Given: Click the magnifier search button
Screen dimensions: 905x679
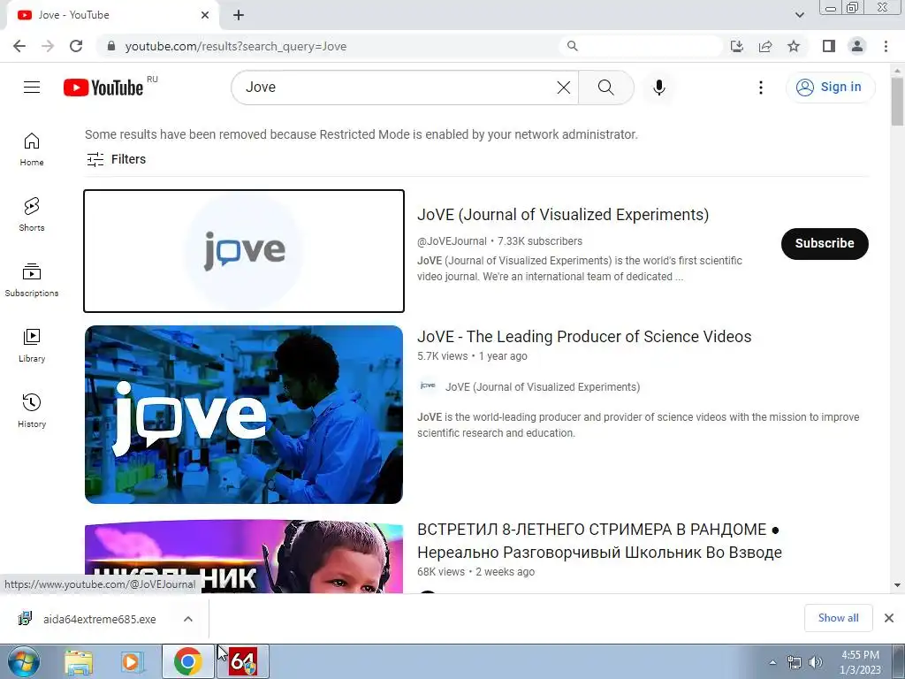Looking at the screenshot, I should 605,88.
